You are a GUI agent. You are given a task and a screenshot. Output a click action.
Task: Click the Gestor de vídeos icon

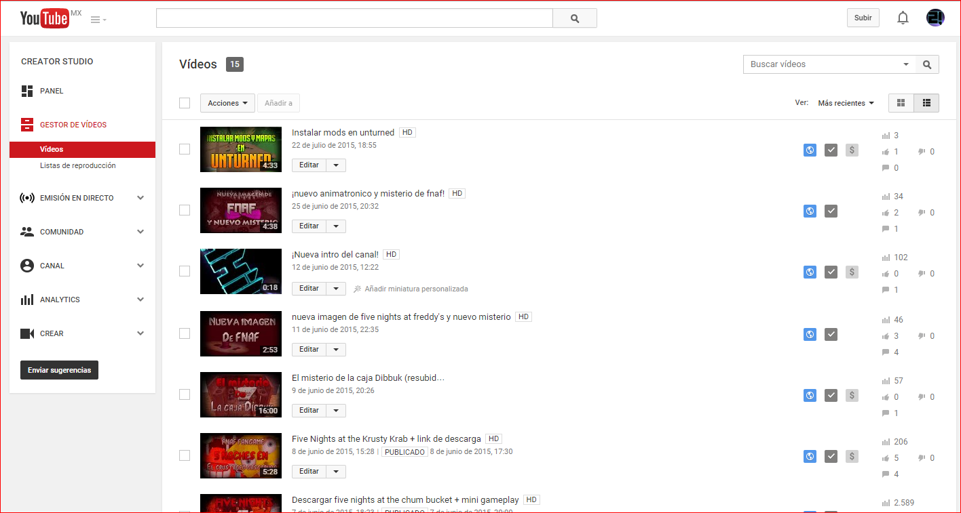click(27, 125)
